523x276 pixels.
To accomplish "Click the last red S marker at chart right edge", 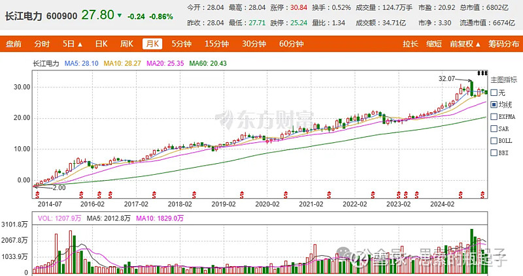I will click(x=482, y=194).
